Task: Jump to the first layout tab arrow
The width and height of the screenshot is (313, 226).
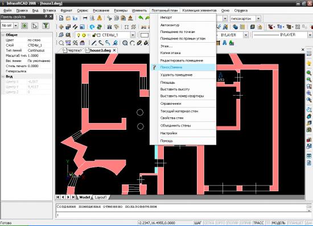Action: coord(57,197)
